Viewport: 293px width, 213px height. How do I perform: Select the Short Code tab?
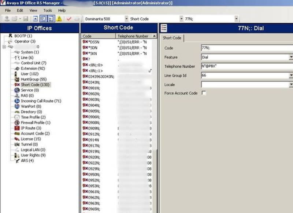pyautogui.click(x=172, y=38)
